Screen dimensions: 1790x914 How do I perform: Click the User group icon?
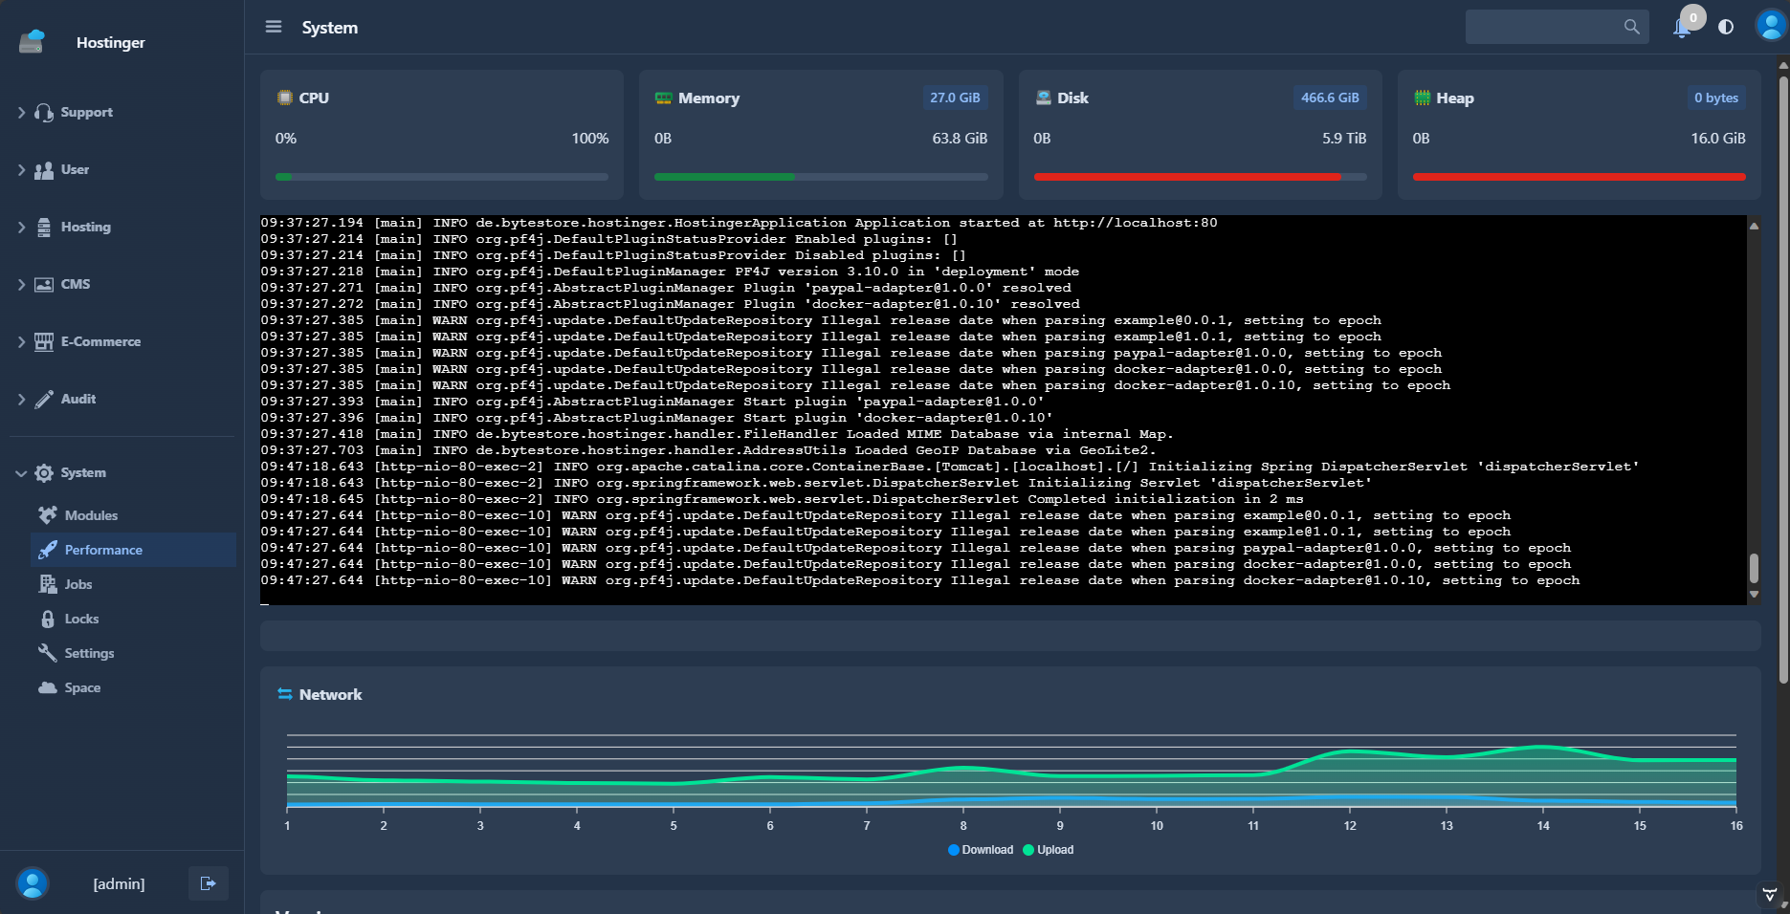click(44, 170)
